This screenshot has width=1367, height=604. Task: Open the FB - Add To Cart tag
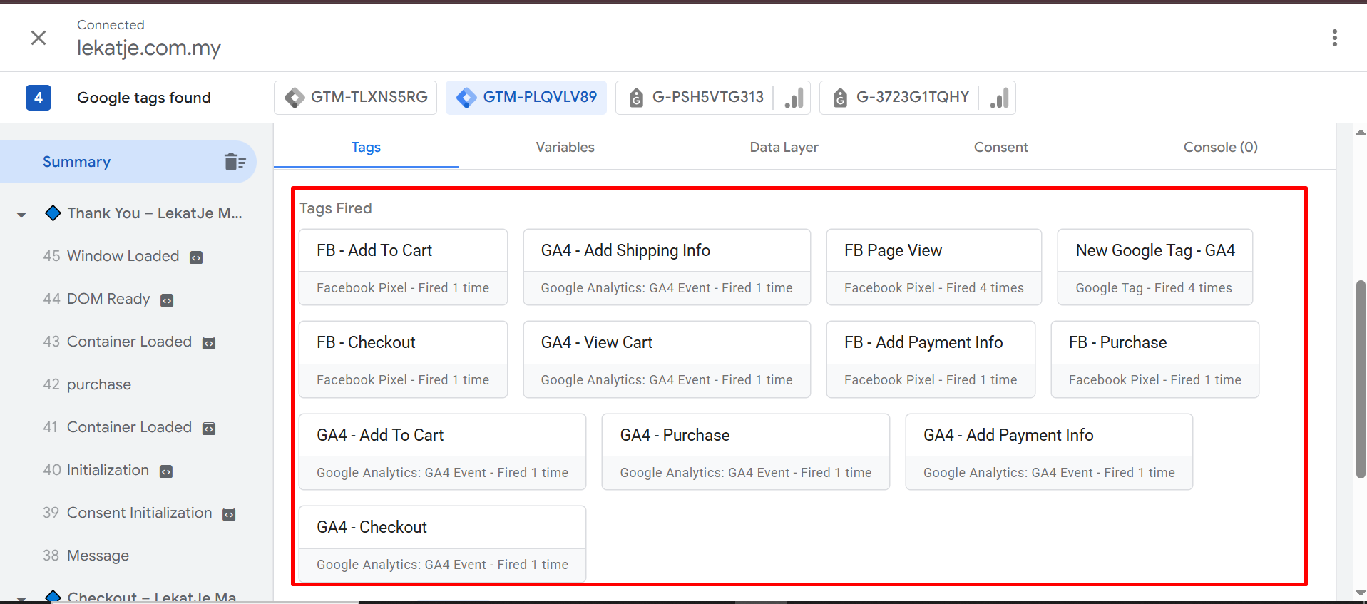[x=403, y=267]
